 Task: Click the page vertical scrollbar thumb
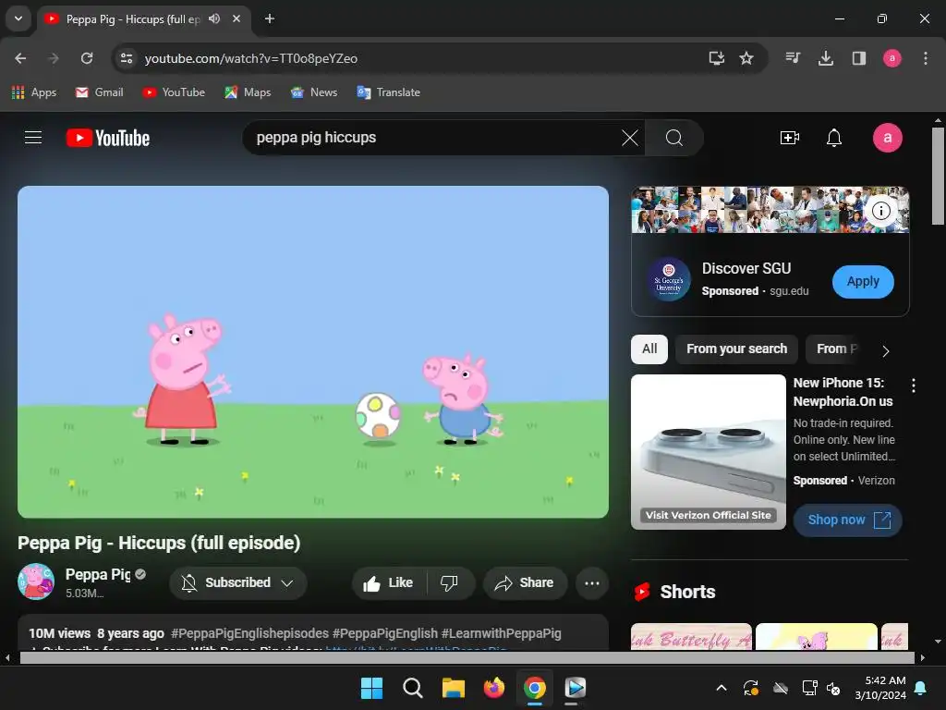[938, 176]
